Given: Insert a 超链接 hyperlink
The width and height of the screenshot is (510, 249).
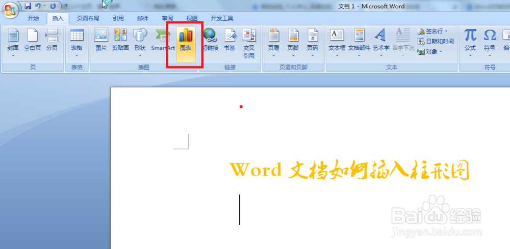Looking at the screenshot, I should coord(210,40).
